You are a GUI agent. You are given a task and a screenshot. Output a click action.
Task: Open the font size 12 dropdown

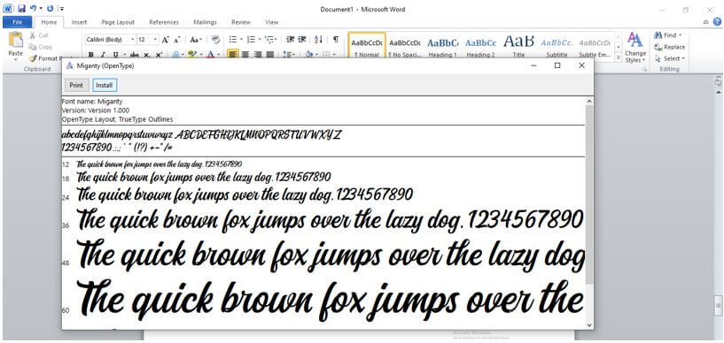155,40
